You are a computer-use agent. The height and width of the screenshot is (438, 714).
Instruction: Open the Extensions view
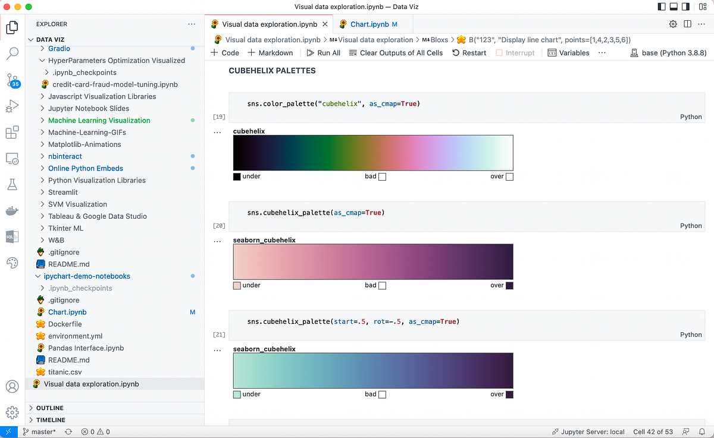[x=12, y=132]
